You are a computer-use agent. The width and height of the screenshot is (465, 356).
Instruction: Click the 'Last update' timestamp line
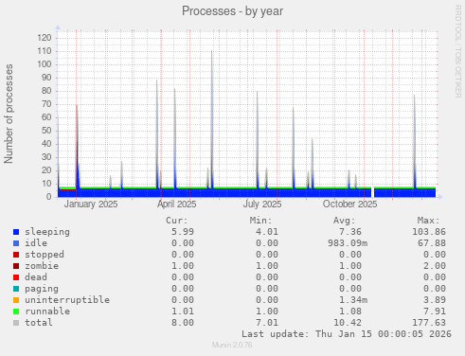pos(347,334)
